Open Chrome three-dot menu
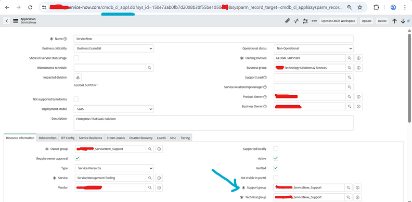412x202 pixels. pyautogui.click(x=405, y=7)
